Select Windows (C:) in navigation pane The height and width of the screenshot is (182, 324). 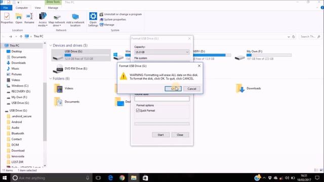click(20, 85)
